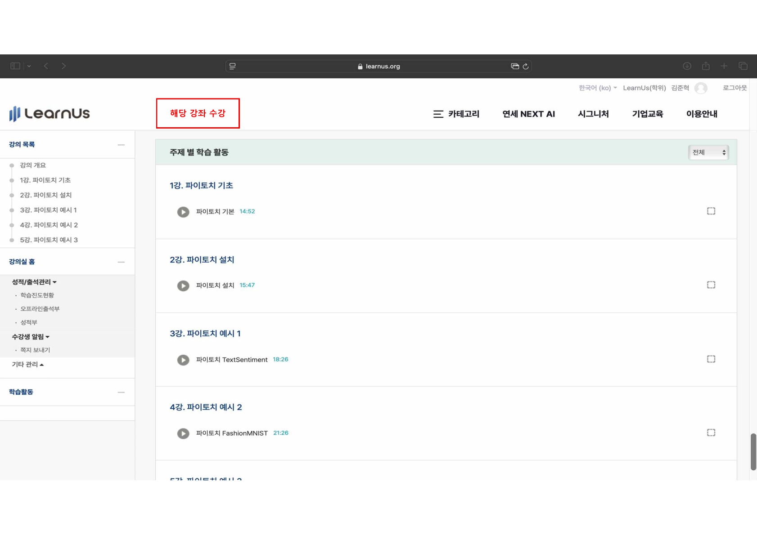The width and height of the screenshot is (757, 535).
Task: Select 3강. 파이토치 예시 1 in sidebar
Action: (x=49, y=210)
